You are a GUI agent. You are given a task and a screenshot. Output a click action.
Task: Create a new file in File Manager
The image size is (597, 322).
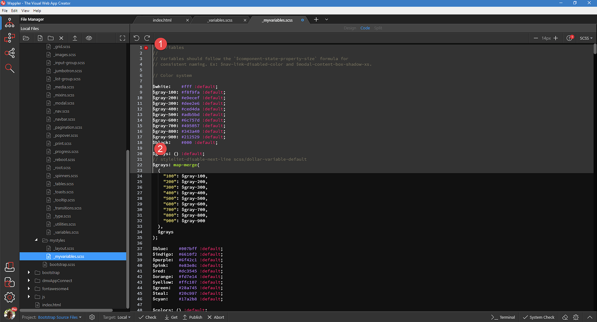click(x=39, y=38)
